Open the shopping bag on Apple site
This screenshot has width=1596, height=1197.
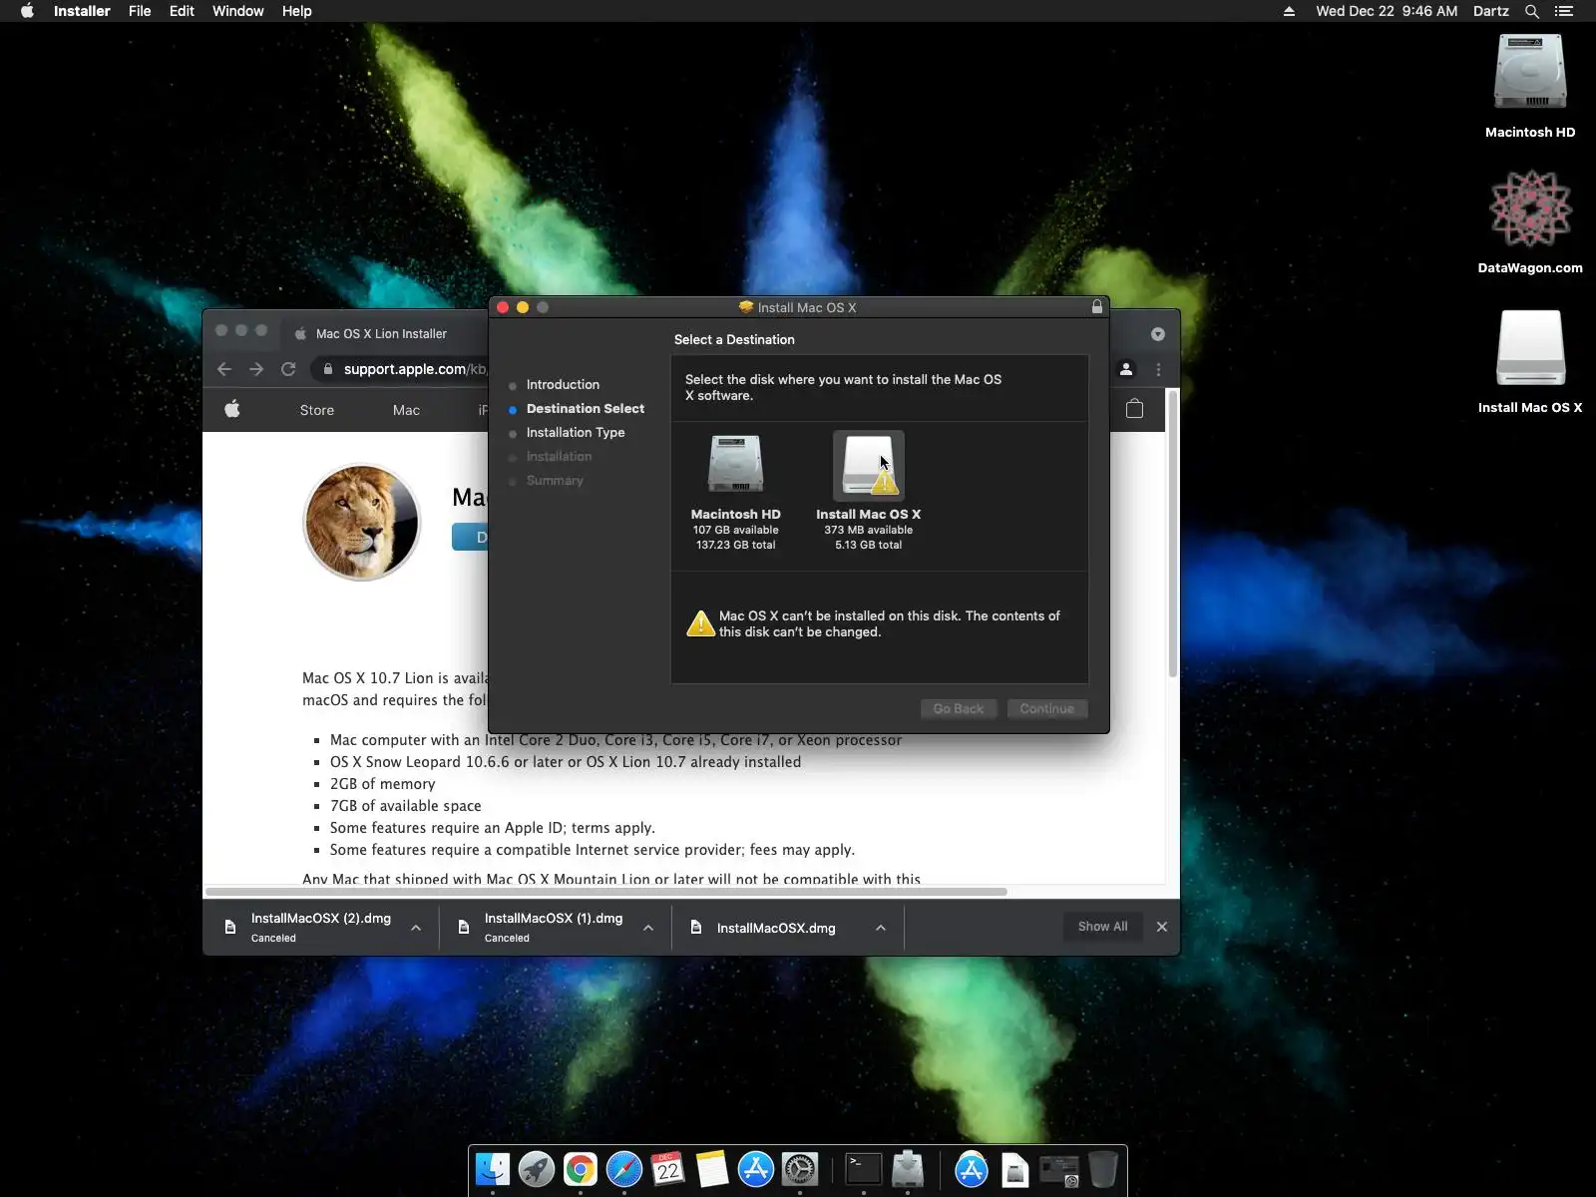click(1134, 409)
